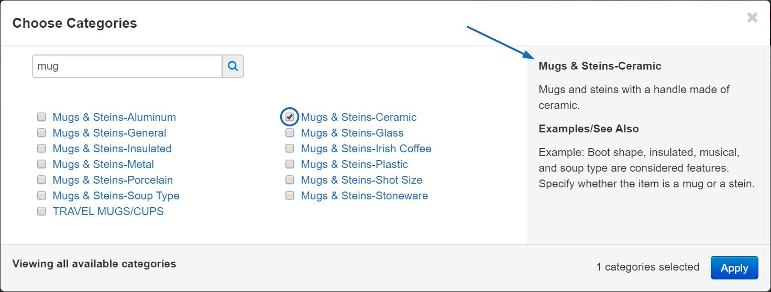Open the Mugs & Steins-Metal link
This screenshot has height=292, width=771.
[x=103, y=164]
